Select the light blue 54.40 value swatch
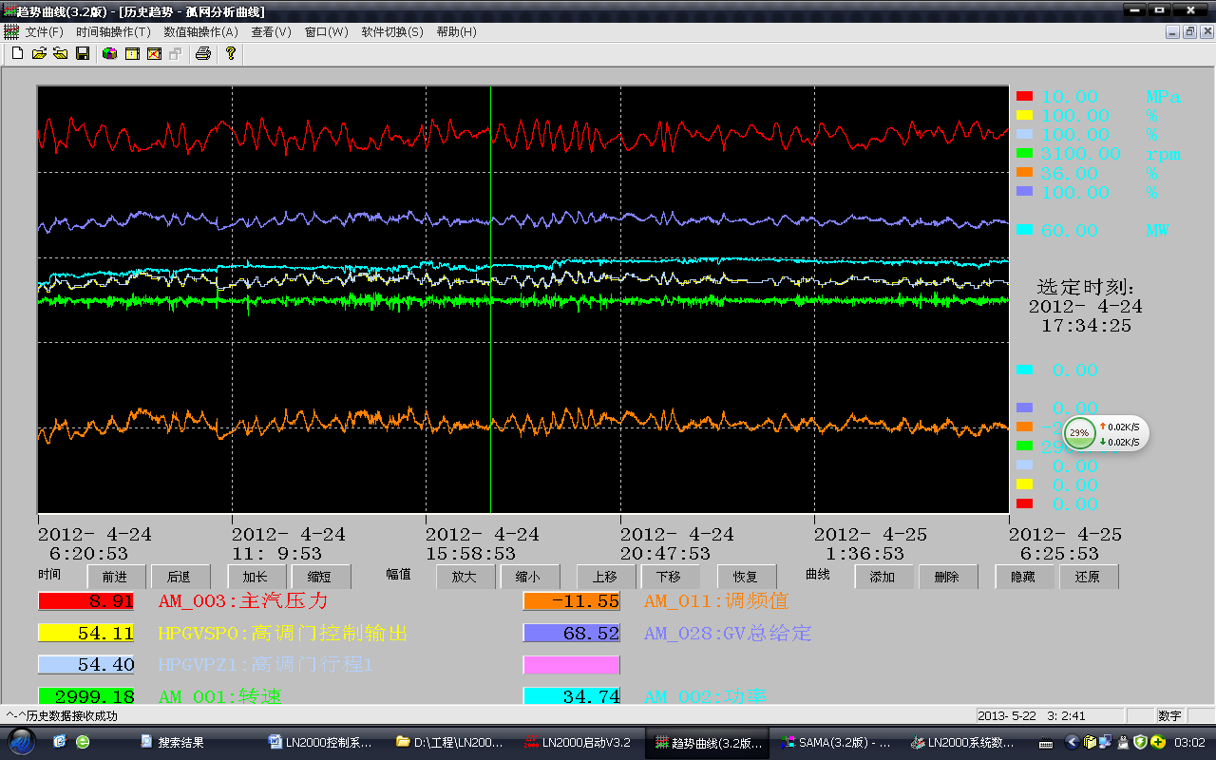Viewport: 1216px width, 760px height. pos(86,664)
